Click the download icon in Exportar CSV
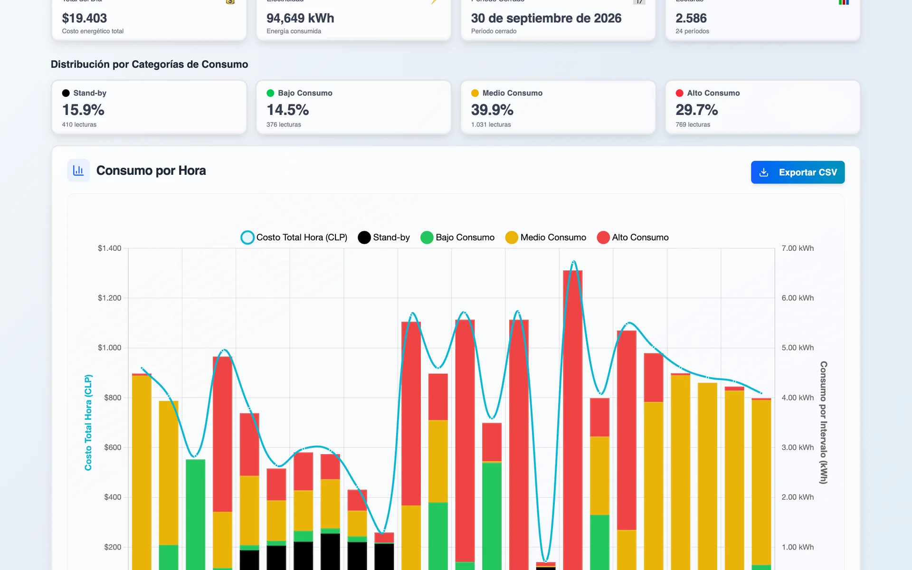This screenshot has width=912, height=570. tap(764, 172)
